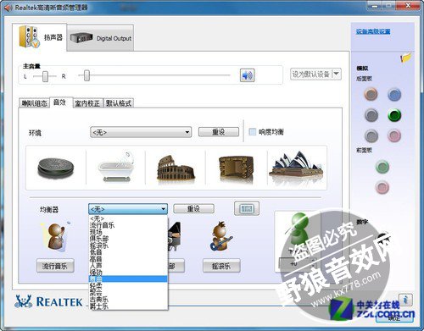The width and height of the screenshot is (424, 331).
Task: Click the pink back panel microphone jack
Action: [394, 135]
